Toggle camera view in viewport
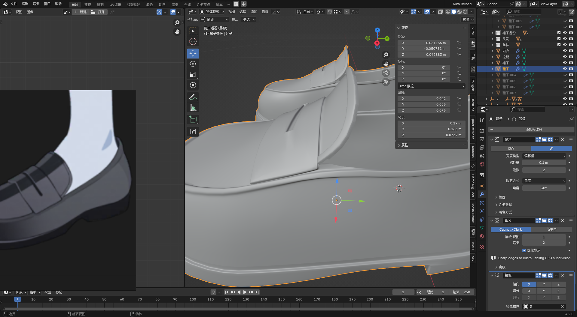Viewport: 577px width, 317px height. pos(386,73)
